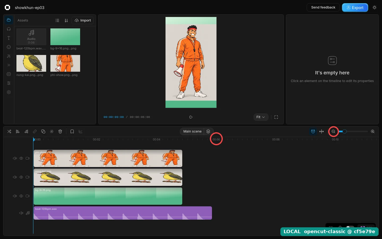Screen dimensions: 382x239
Task: Click the timeline zoom slider handle
Action: point(345,131)
